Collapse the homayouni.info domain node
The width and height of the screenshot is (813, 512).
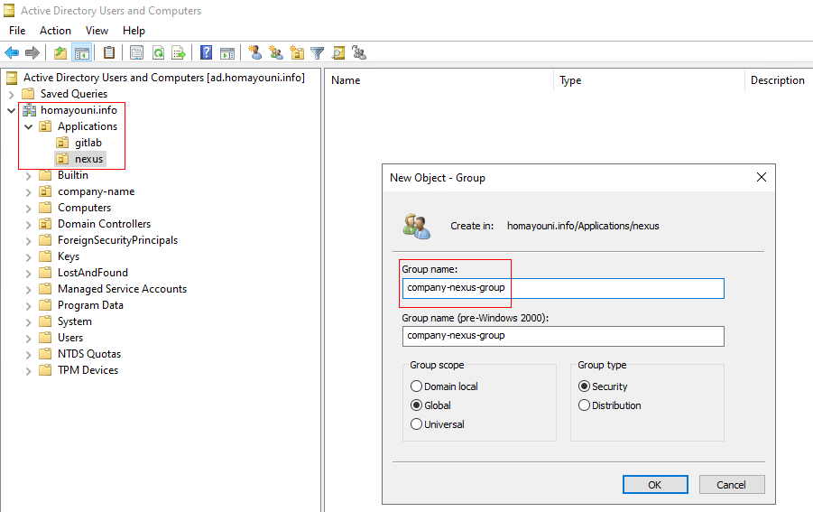click(x=12, y=110)
